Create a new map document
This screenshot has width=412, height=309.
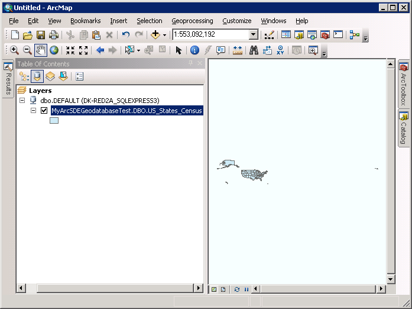[15, 35]
